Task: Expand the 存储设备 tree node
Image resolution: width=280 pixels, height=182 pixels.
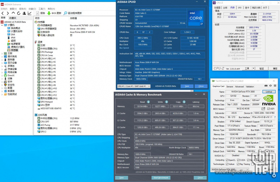Action: click(x=2, y=69)
